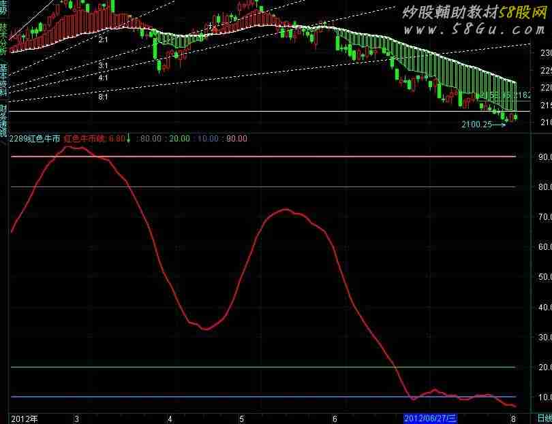Click the 4:1 Gann line label
552x424 pixels.
coord(103,78)
